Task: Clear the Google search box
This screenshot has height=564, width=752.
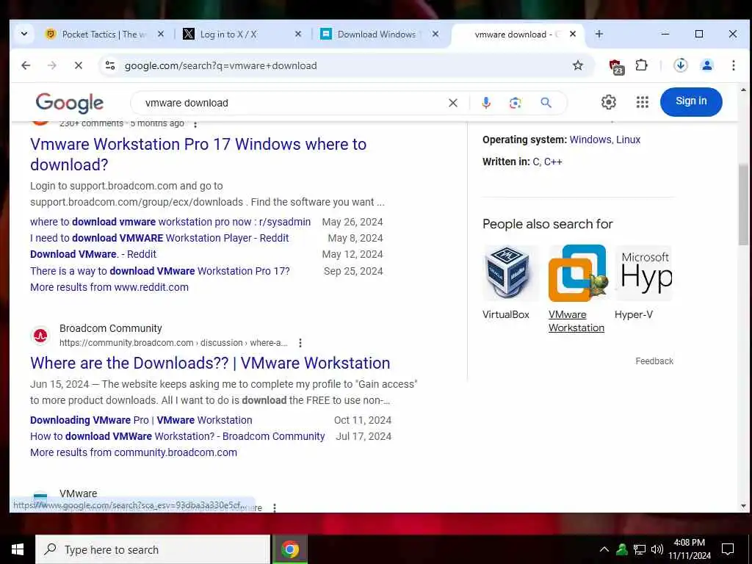Action: pyautogui.click(x=452, y=103)
